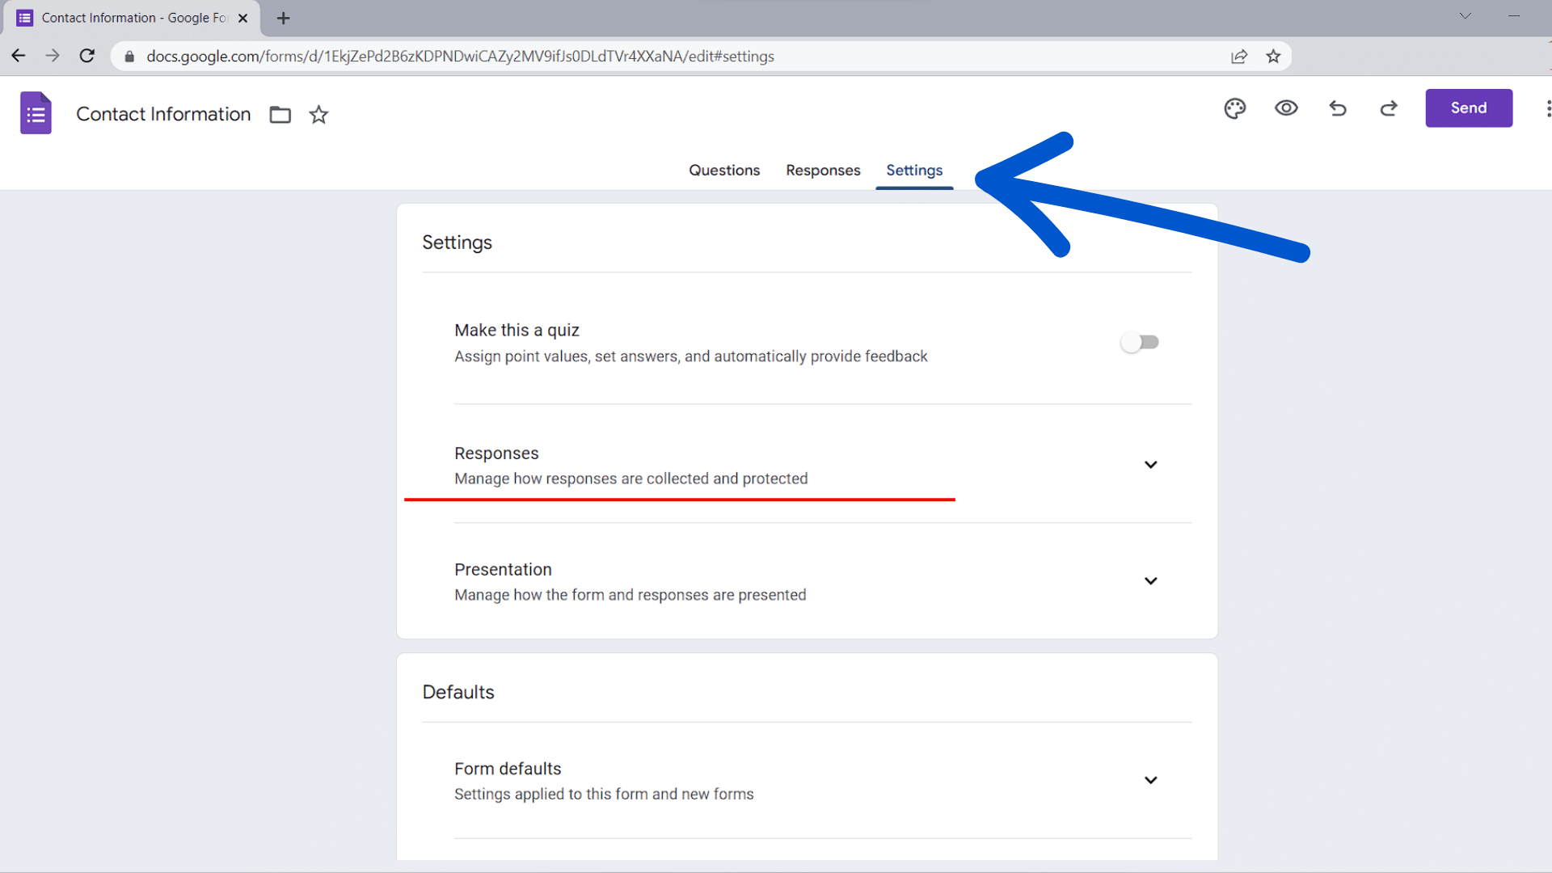Switch to the Responses tab

pyautogui.click(x=823, y=170)
